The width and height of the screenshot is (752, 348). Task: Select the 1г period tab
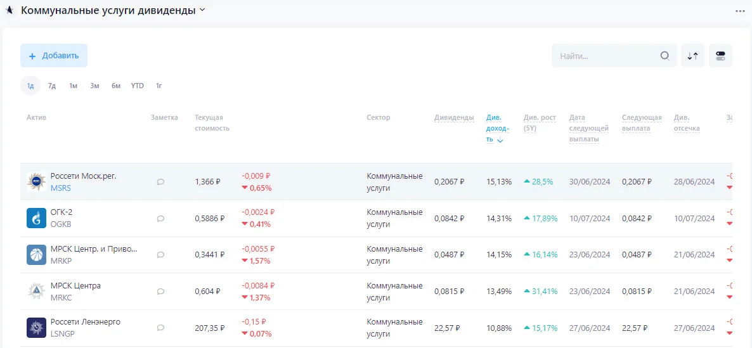coord(159,86)
